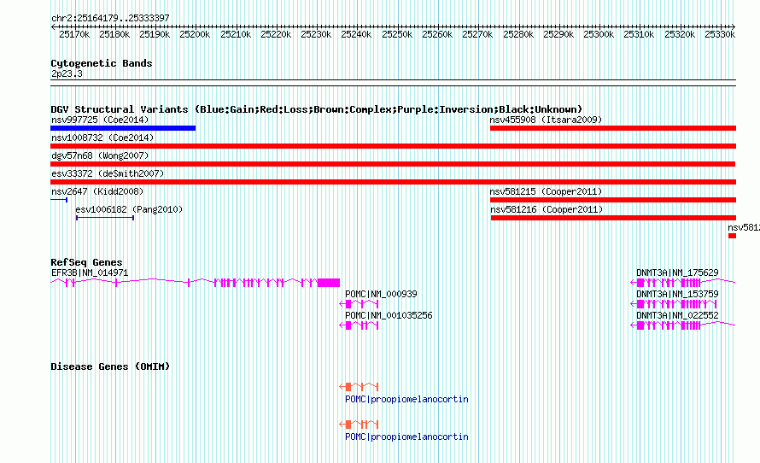Click the DGV Structural Variants track title
This screenshot has height=463, width=760.
pyautogui.click(x=317, y=109)
